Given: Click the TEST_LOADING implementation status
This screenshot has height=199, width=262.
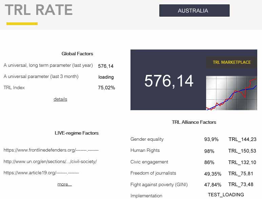Looking at the screenshot, I should [x=226, y=195].
